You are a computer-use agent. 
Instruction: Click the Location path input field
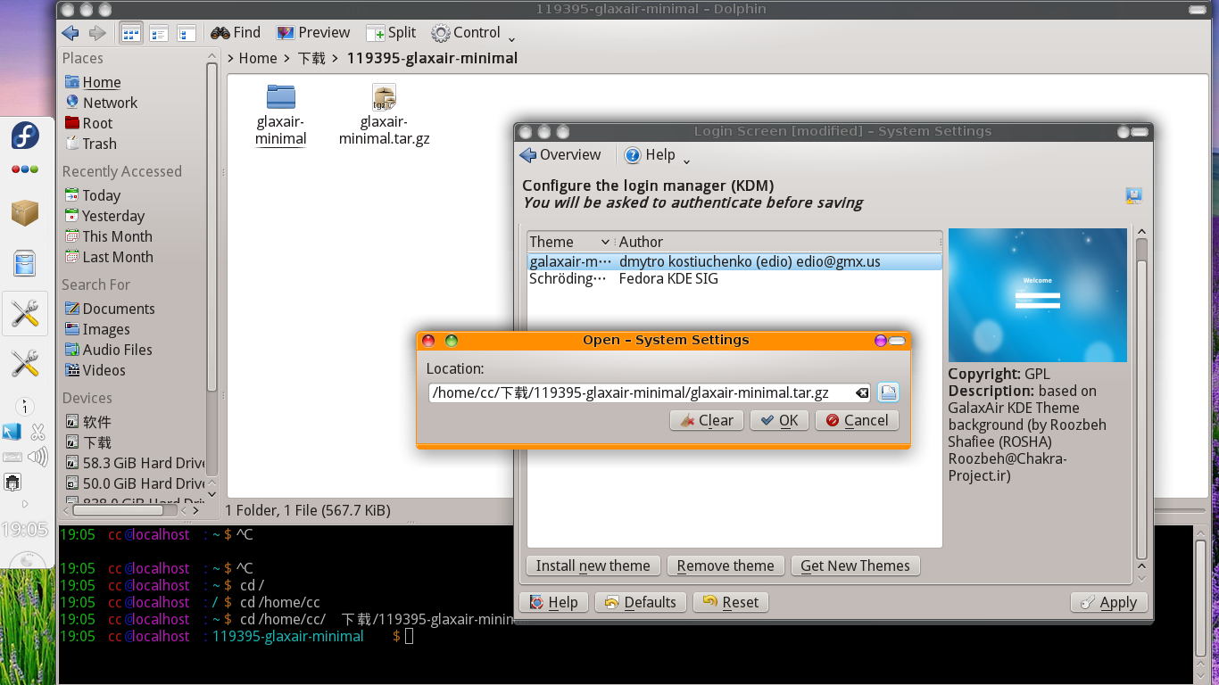(650, 392)
